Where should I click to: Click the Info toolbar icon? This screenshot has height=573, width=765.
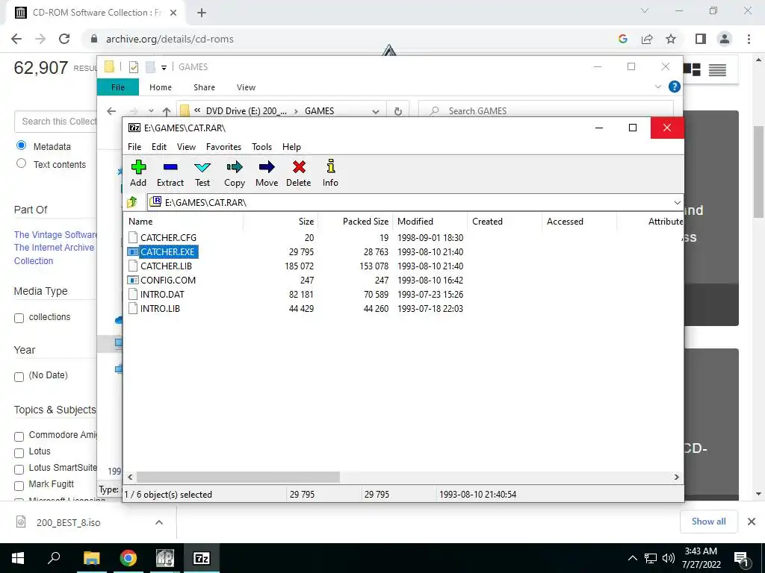(x=330, y=173)
